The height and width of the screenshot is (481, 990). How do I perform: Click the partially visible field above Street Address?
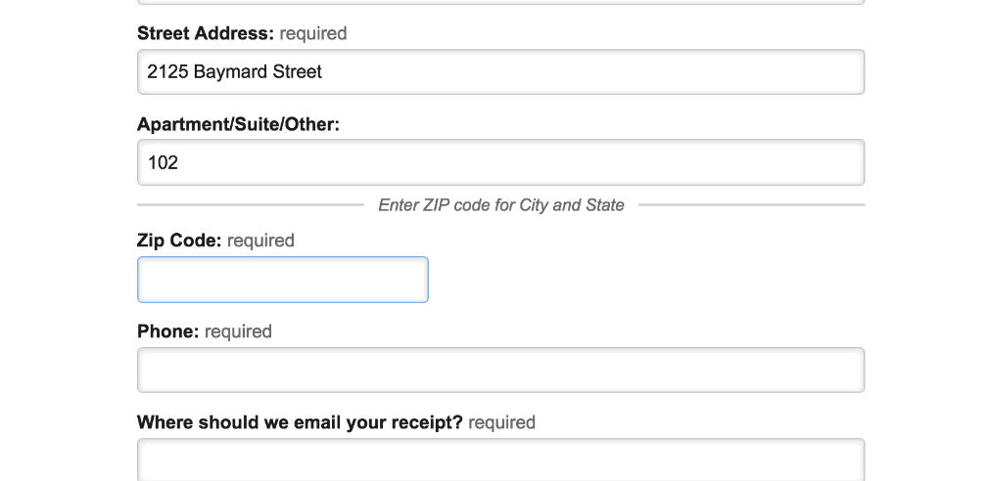pyautogui.click(x=500, y=2)
